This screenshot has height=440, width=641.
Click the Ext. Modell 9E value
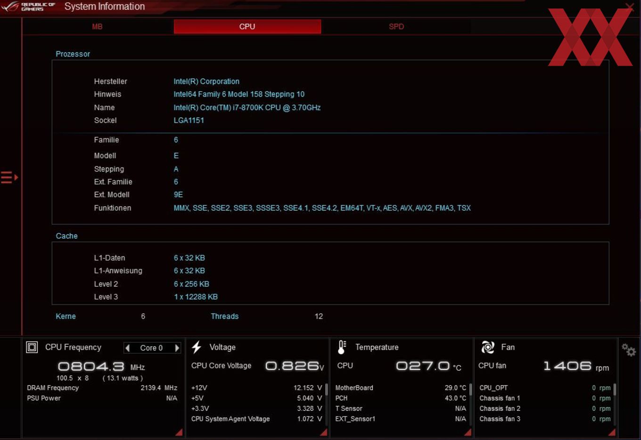pos(178,194)
